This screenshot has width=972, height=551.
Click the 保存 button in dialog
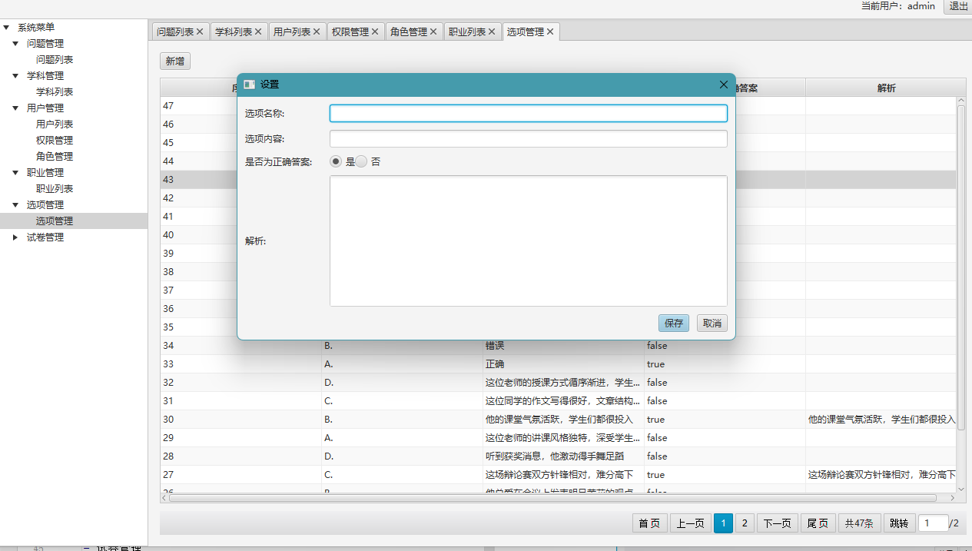(x=673, y=324)
